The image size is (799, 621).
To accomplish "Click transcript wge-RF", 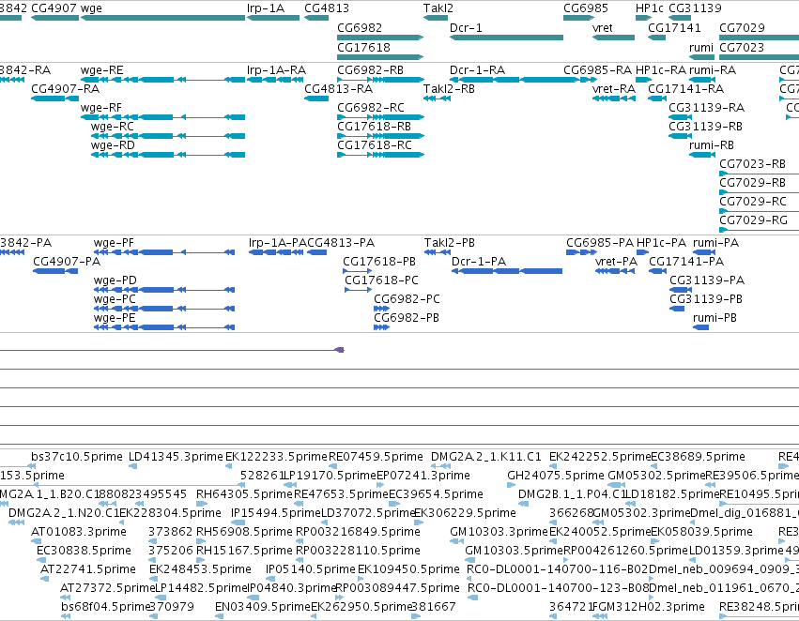I will [163, 117].
